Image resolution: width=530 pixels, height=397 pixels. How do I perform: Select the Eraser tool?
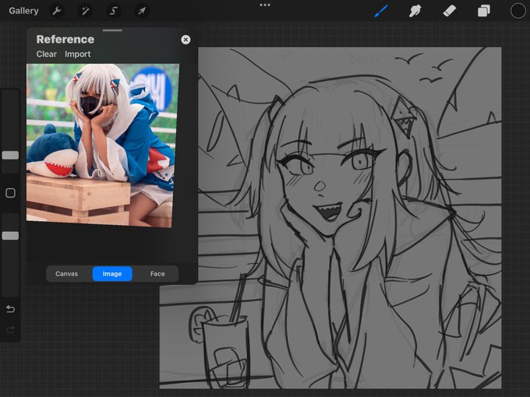(x=450, y=11)
